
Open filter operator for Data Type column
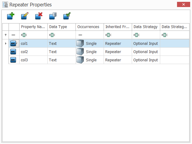pos(52,35)
